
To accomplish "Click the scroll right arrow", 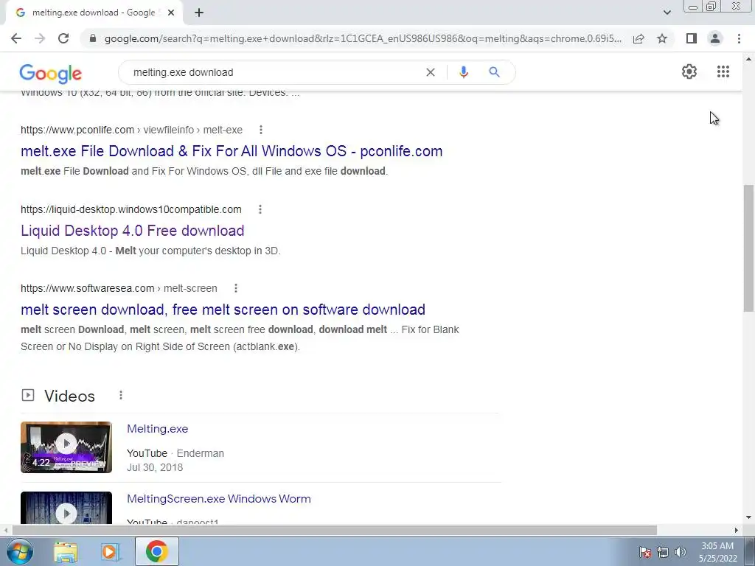I will [x=737, y=530].
